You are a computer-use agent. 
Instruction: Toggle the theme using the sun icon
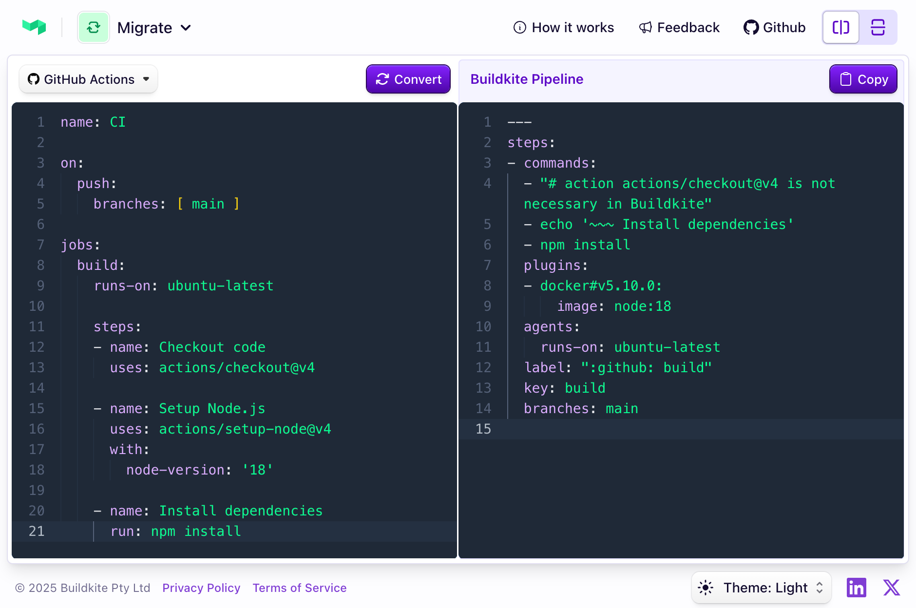706,588
